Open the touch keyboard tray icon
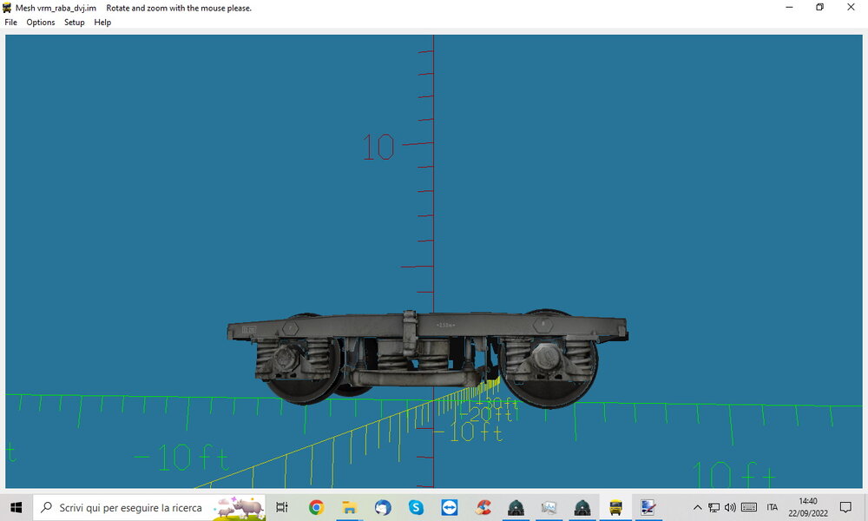 [x=749, y=507]
